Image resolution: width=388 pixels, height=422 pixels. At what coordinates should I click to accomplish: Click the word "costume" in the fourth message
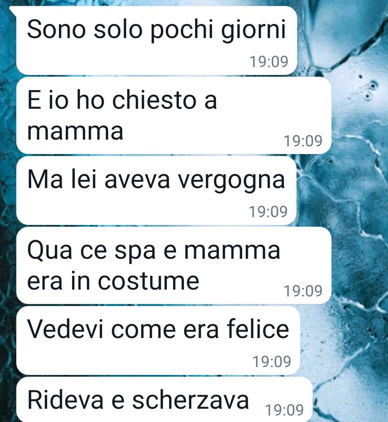click(148, 281)
